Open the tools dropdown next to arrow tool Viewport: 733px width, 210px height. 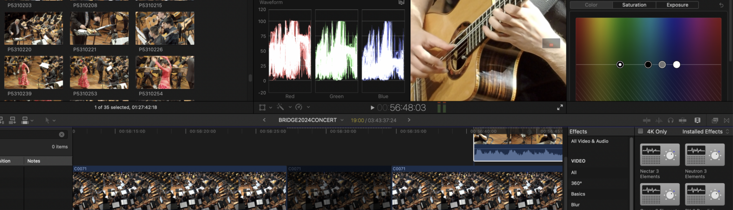click(x=54, y=120)
